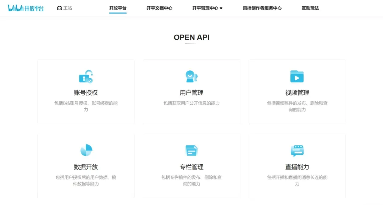Open the 账号授权 card title
The width and height of the screenshot is (383, 205).
tap(86, 93)
